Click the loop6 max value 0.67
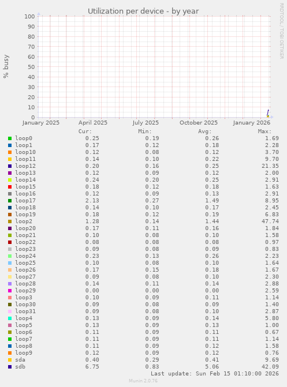The height and width of the screenshot is (387, 287). click(272, 332)
